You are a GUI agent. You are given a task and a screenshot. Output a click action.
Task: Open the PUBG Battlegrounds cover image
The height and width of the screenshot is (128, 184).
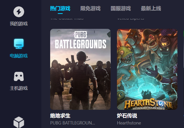[80, 69]
